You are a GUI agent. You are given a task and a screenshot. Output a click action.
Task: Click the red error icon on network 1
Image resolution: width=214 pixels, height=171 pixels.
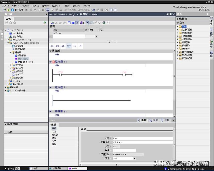click(53, 62)
